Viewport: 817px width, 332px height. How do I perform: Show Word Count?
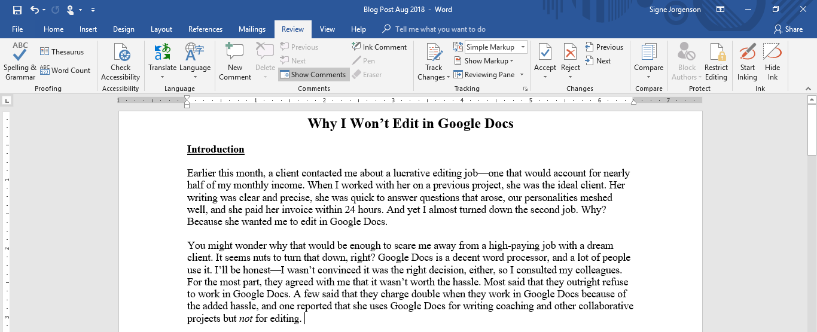(65, 71)
